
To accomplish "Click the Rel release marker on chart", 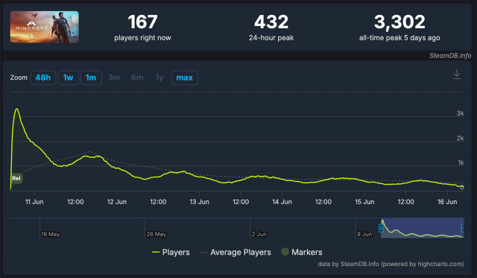I will [x=16, y=178].
